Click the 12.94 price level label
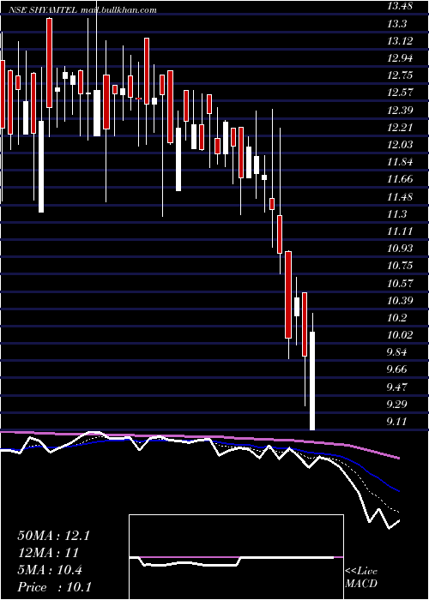This screenshot has height=600, width=429. coord(400,58)
